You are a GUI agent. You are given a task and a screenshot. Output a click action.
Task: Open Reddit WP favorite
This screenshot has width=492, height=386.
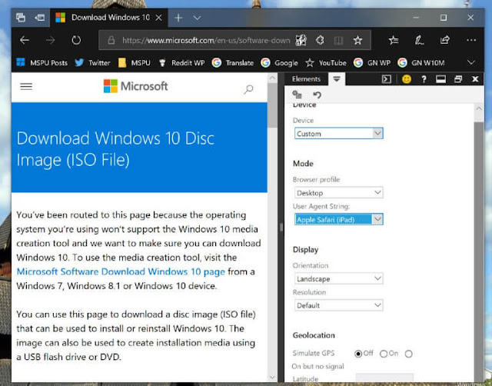(x=181, y=63)
